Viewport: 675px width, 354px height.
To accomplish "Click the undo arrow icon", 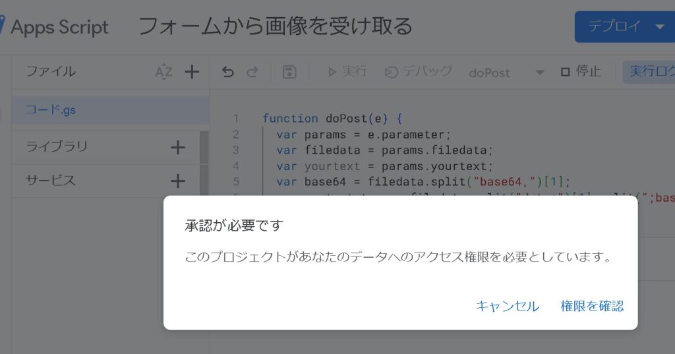I will (228, 72).
